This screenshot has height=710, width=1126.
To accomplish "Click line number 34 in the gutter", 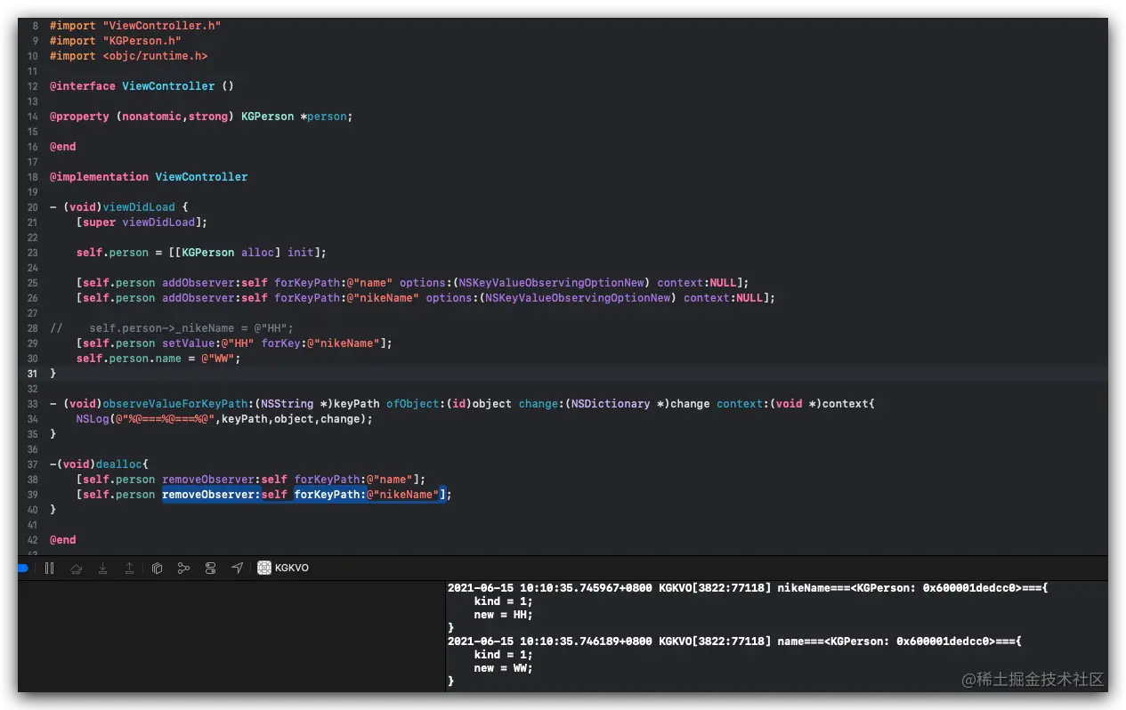I will click(33, 419).
